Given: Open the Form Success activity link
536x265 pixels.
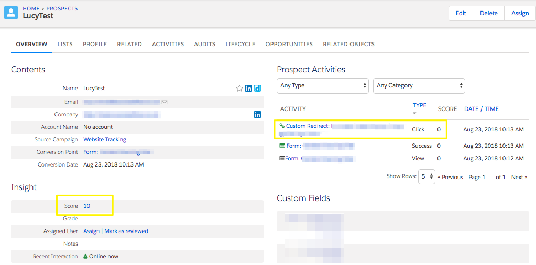Looking at the screenshot, I should point(321,146).
